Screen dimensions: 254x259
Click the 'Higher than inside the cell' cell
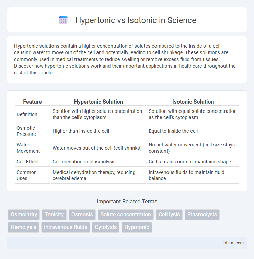point(99,131)
